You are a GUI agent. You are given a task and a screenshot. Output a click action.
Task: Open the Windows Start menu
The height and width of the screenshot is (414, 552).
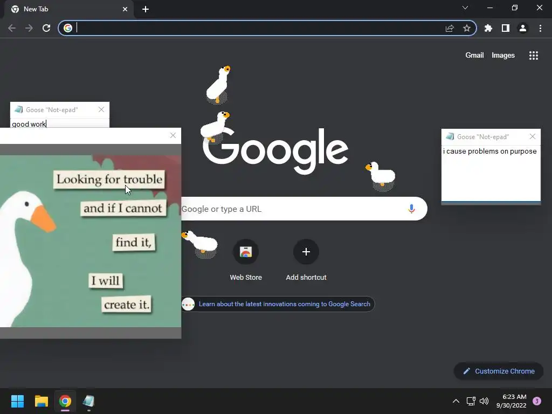point(17,401)
